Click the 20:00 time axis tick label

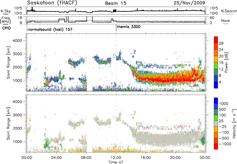tap(175, 158)
